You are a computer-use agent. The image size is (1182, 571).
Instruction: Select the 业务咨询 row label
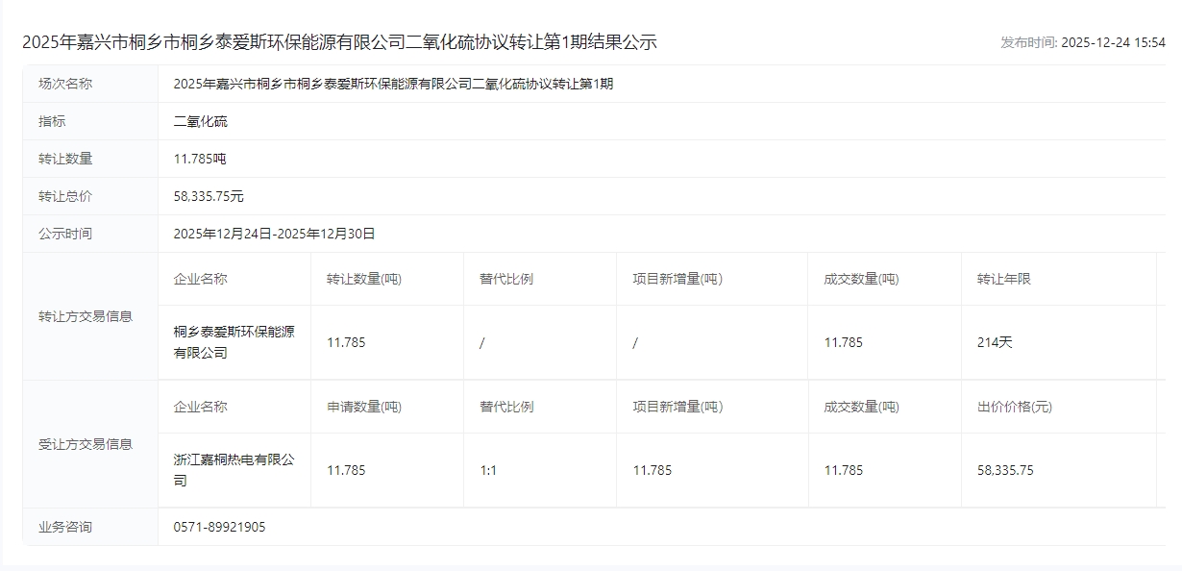[x=65, y=527]
